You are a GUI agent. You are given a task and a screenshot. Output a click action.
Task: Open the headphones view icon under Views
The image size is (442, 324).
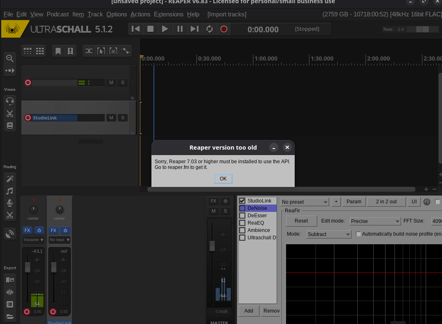10,101
